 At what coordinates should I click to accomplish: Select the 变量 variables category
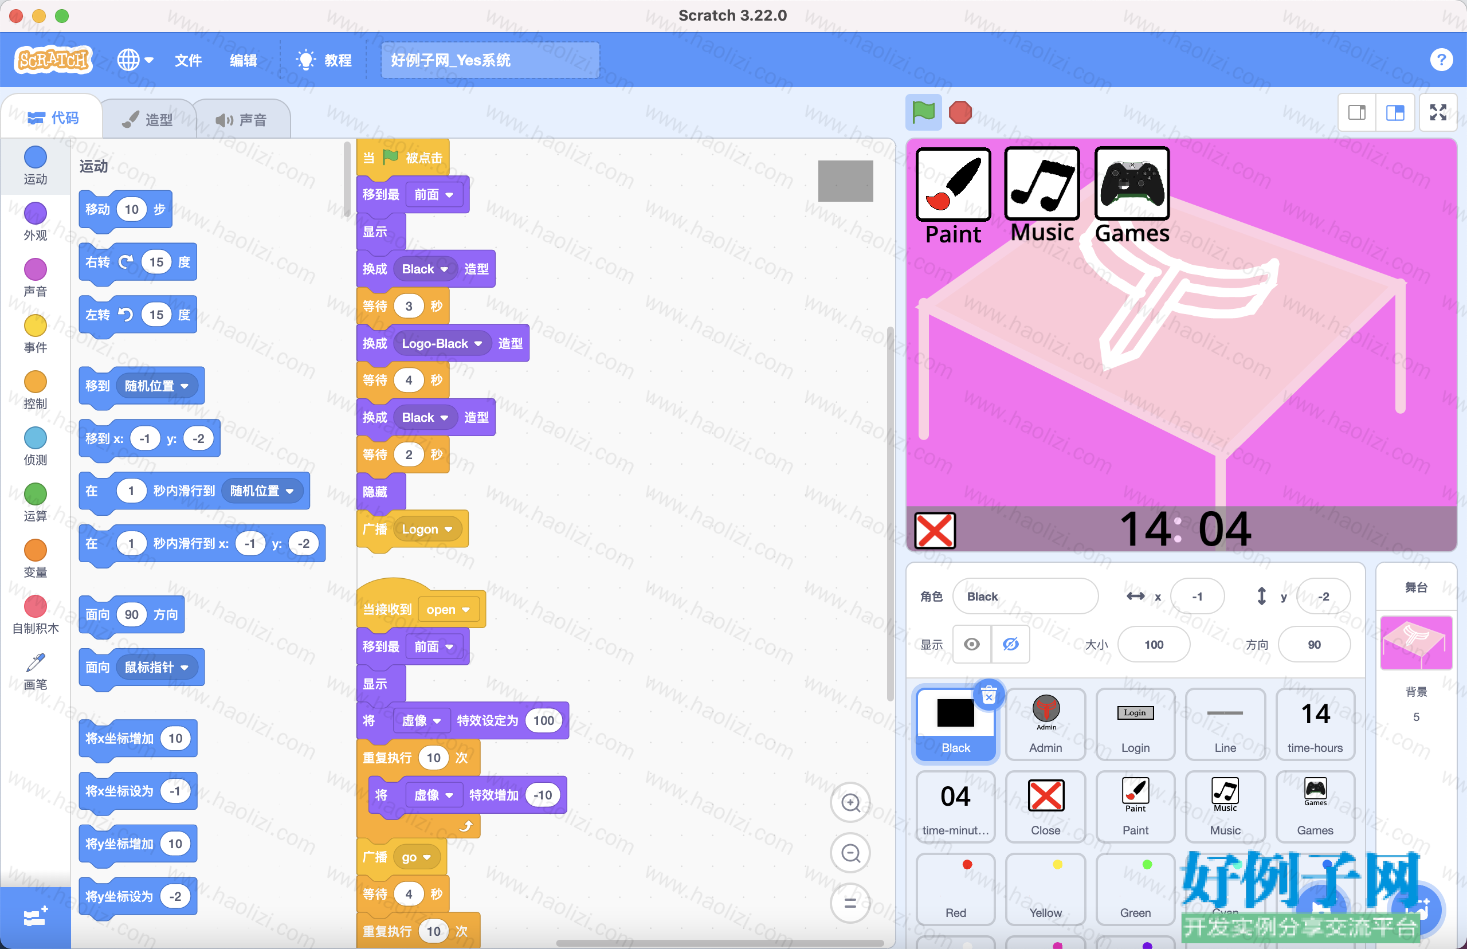point(35,558)
